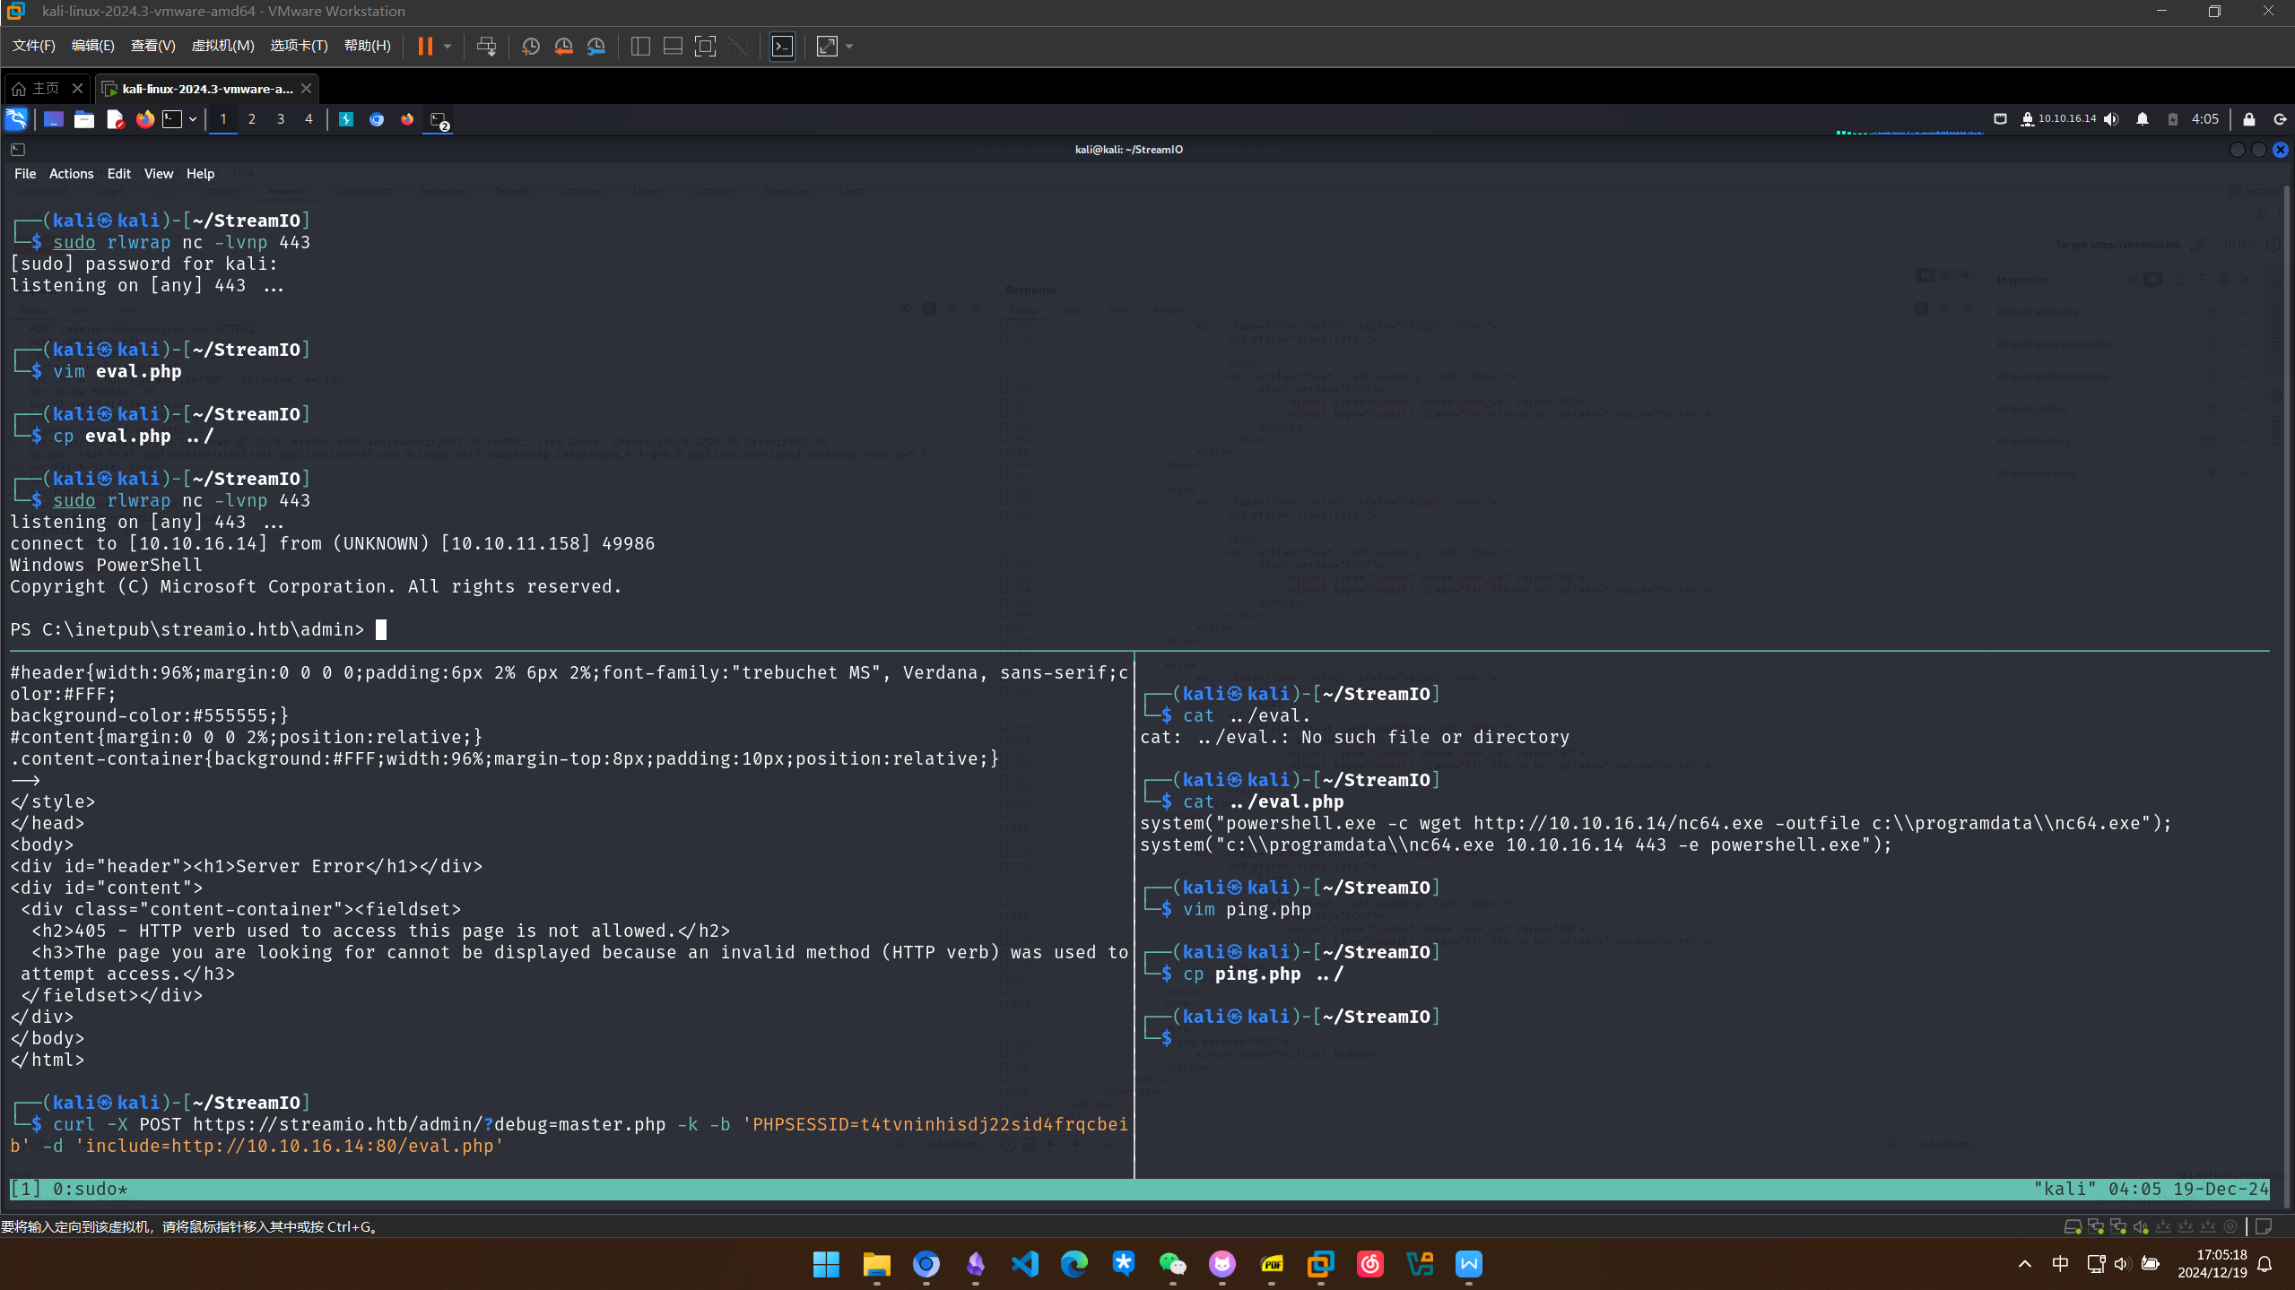
Task: Open the terminal Actions menu
Action: [x=71, y=174]
